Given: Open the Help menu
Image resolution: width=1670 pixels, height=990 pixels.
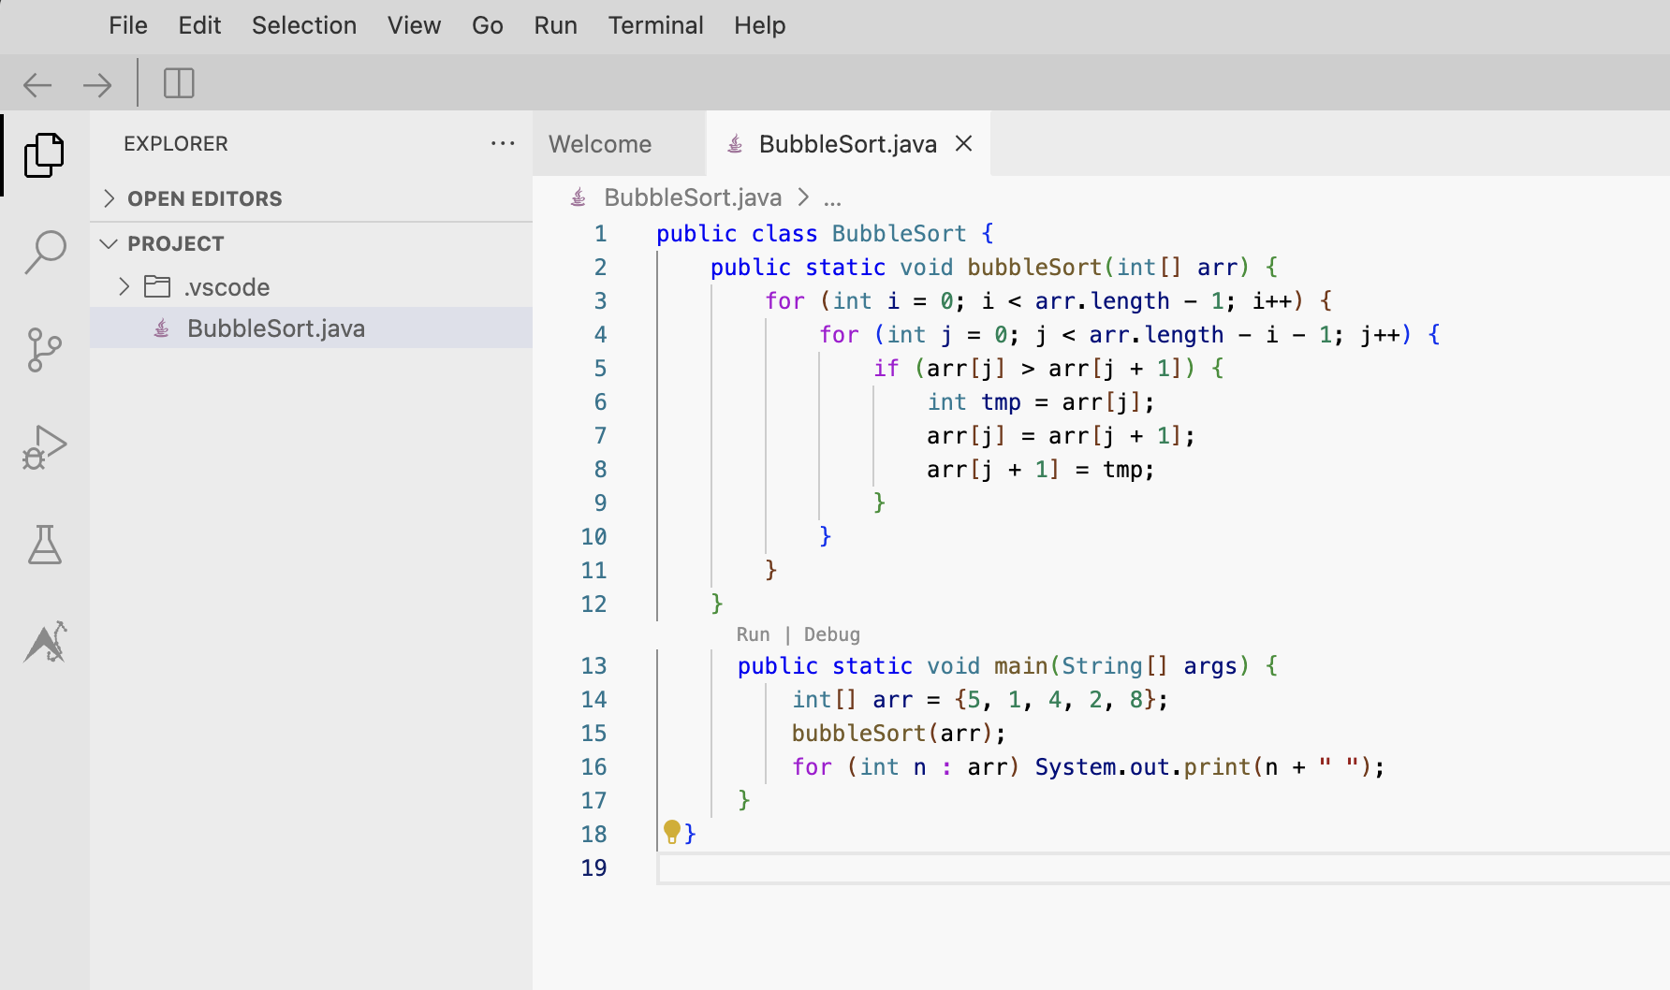Looking at the screenshot, I should [760, 25].
